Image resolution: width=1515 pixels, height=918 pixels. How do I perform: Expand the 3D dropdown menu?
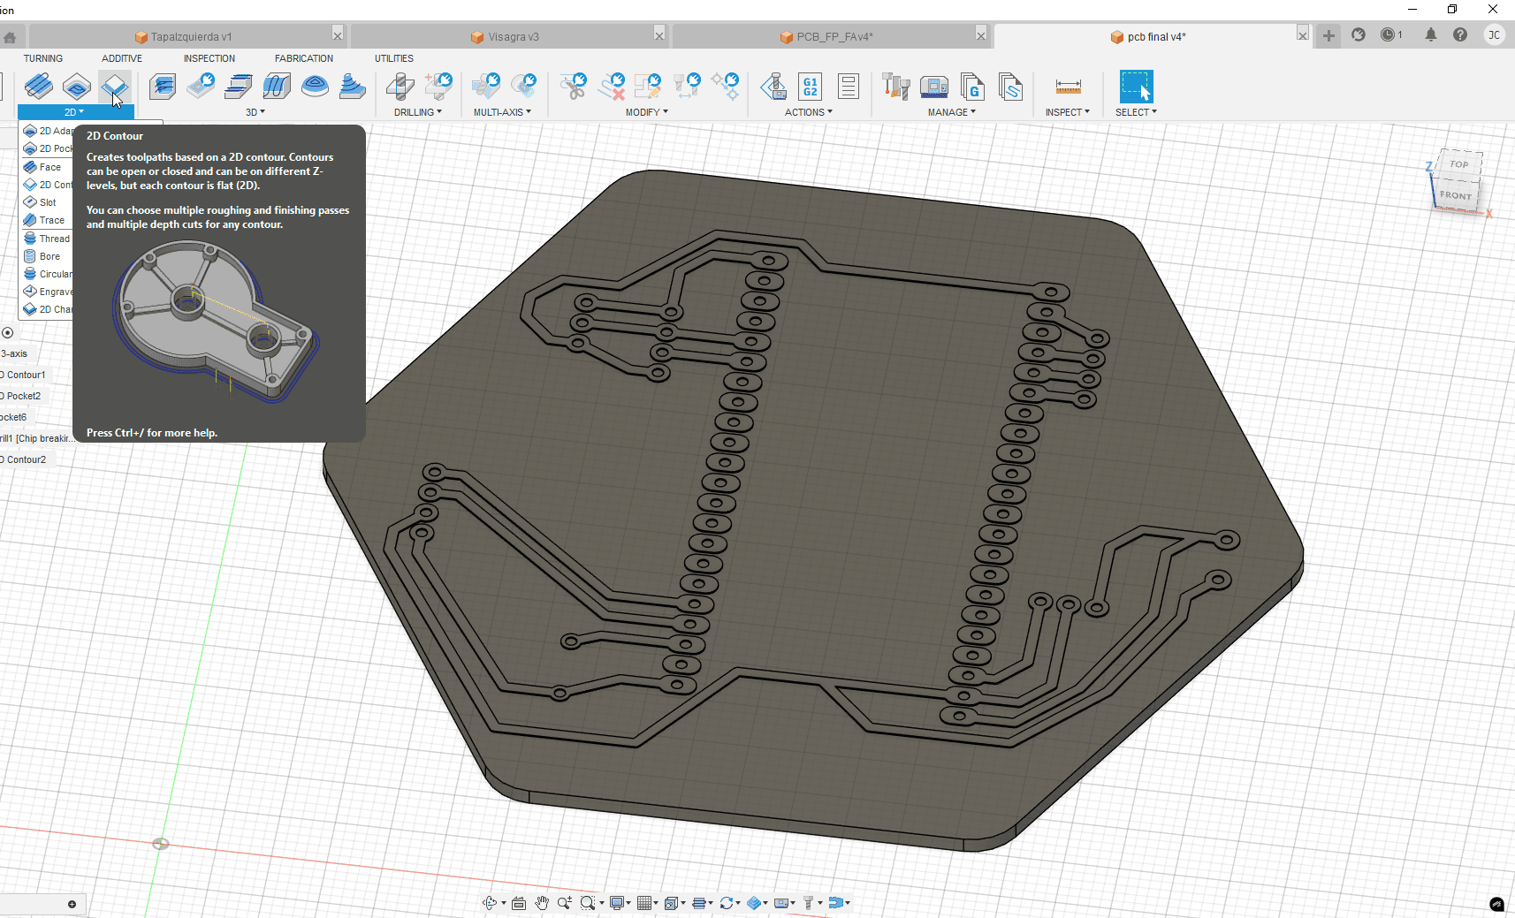click(255, 112)
